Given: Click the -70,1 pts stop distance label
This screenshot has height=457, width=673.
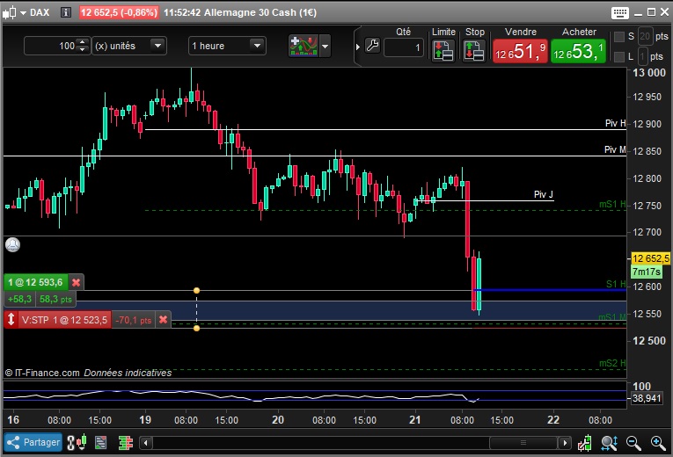Looking at the screenshot, I should point(134,320).
